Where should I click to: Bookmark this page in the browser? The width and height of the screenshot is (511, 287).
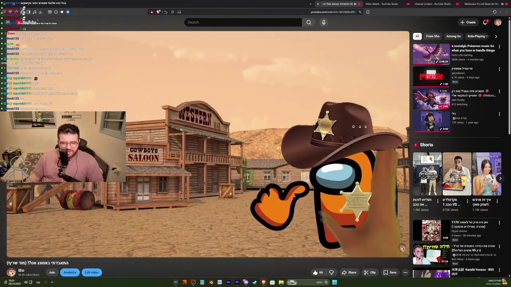(368, 12)
